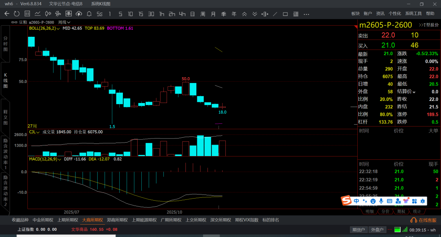This screenshot has width=441, height=237.
Task: Click the double up chevron icon
Action: (x=244, y=14)
